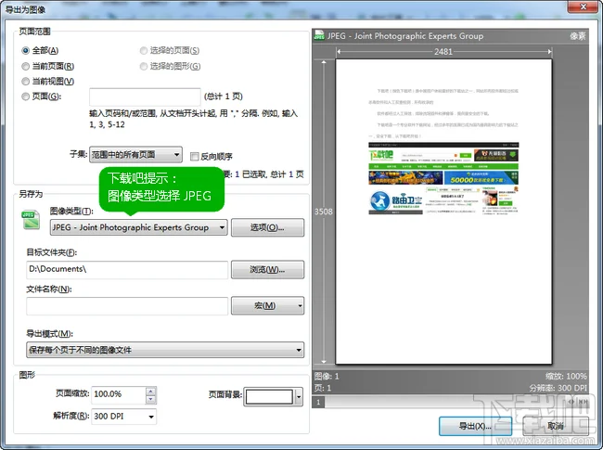Click the 3508 height dimension label

(x=324, y=212)
